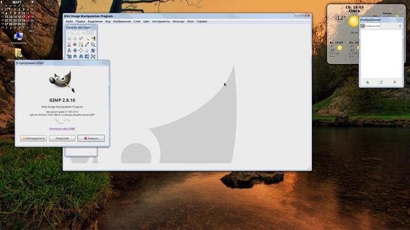Screen dimensions: 410x230
Task: Open the Компьютер desktop icon
Action: pos(19,38)
